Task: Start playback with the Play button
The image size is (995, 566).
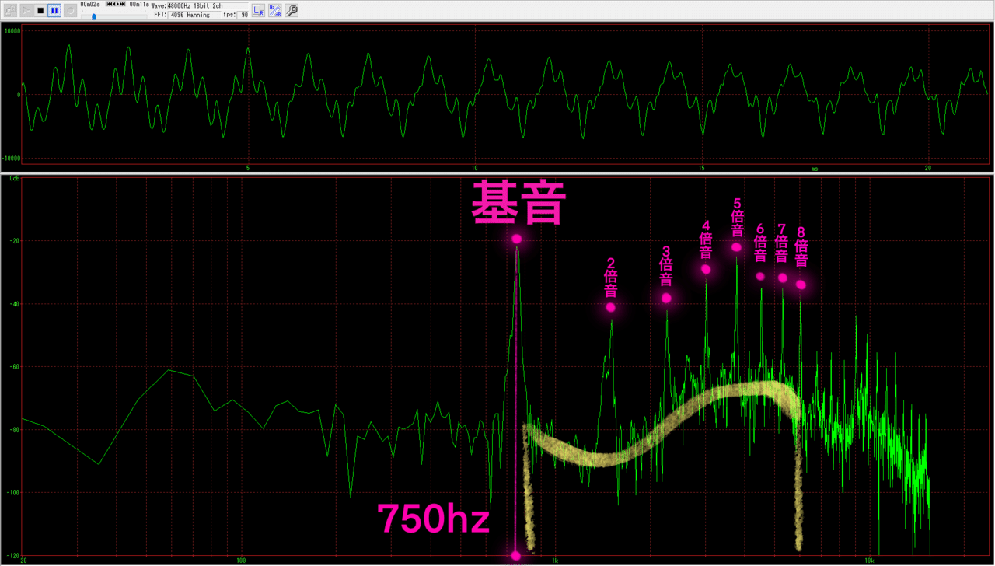Action: [26, 11]
